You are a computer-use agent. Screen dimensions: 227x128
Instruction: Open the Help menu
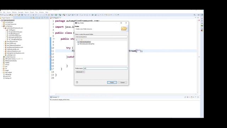(x=46, y=12)
